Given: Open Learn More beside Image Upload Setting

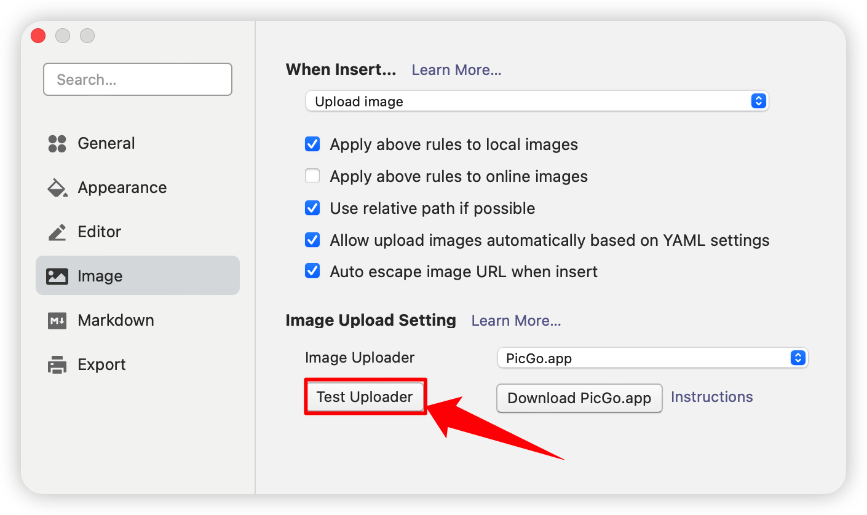Looking at the screenshot, I should click(x=516, y=321).
